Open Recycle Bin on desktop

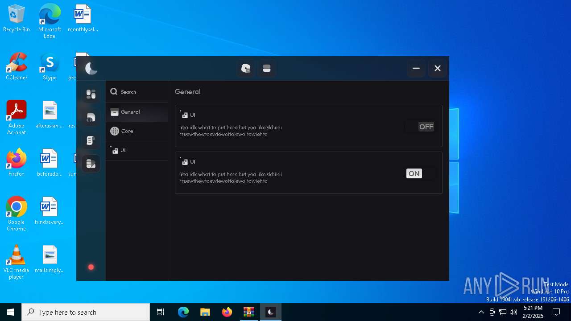[17, 19]
